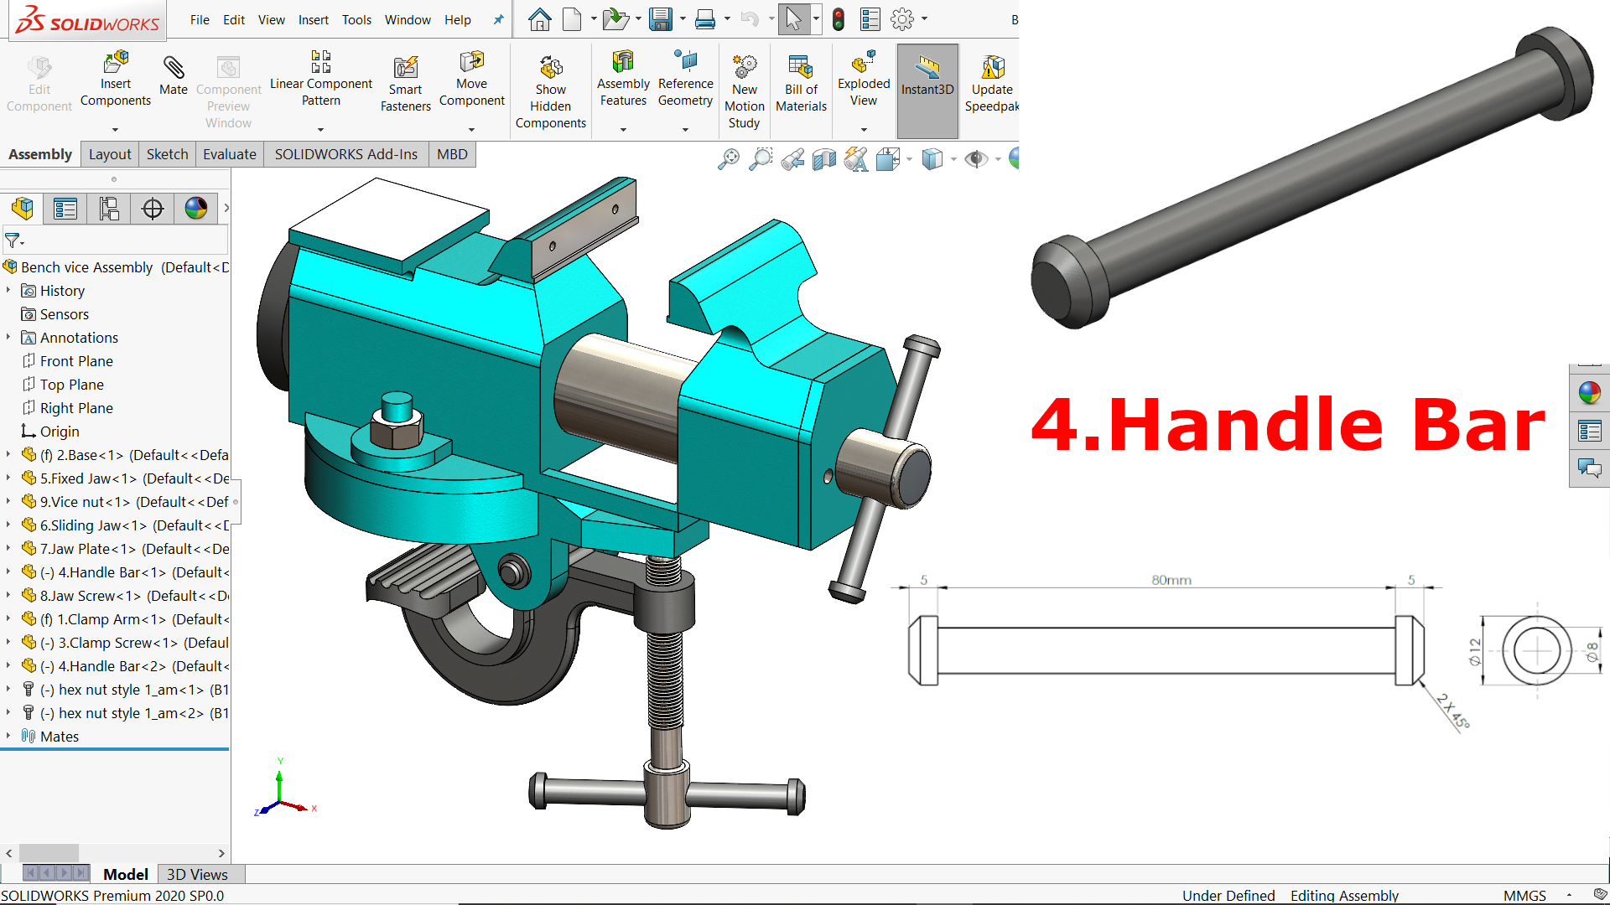Image resolution: width=1610 pixels, height=905 pixels.
Task: Toggle the Hide/Show Items eye icon
Action: [975, 158]
